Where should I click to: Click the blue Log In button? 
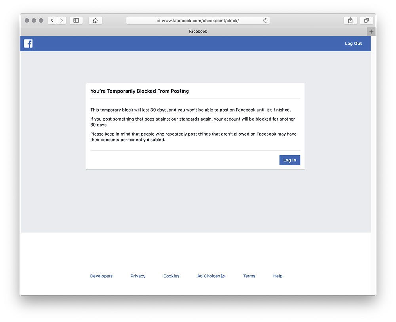[x=289, y=160]
